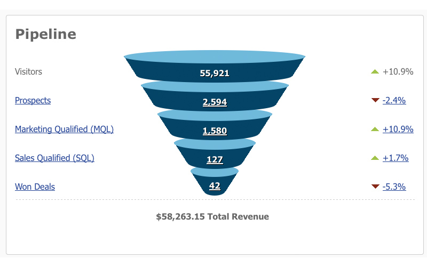Open the Marketing Qualified (MQL) link
Image resolution: width=427 pixels, height=267 pixels.
(64, 129)
